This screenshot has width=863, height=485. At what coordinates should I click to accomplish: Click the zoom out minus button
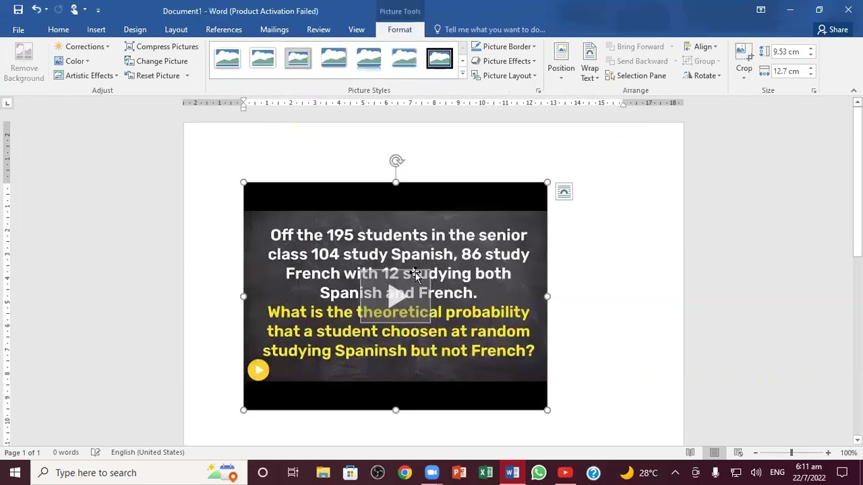[755, 453]
